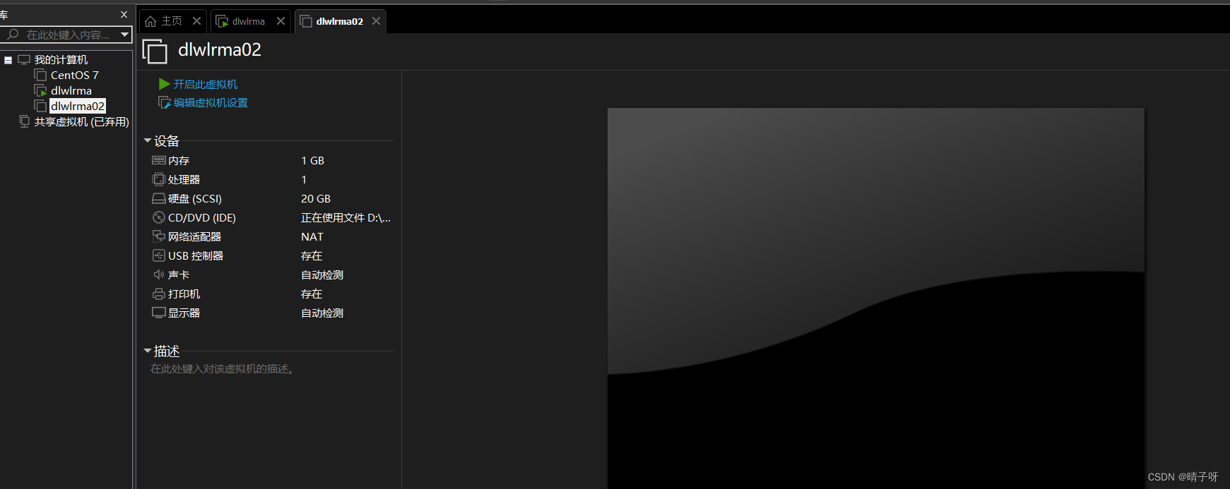1230x489 pixels.
Task: Click the 声卡 device label
Action: coord(179,274)
